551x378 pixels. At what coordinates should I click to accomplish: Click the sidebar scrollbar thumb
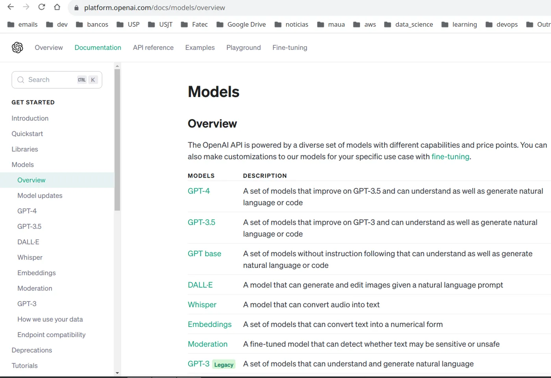pos(117,140)
